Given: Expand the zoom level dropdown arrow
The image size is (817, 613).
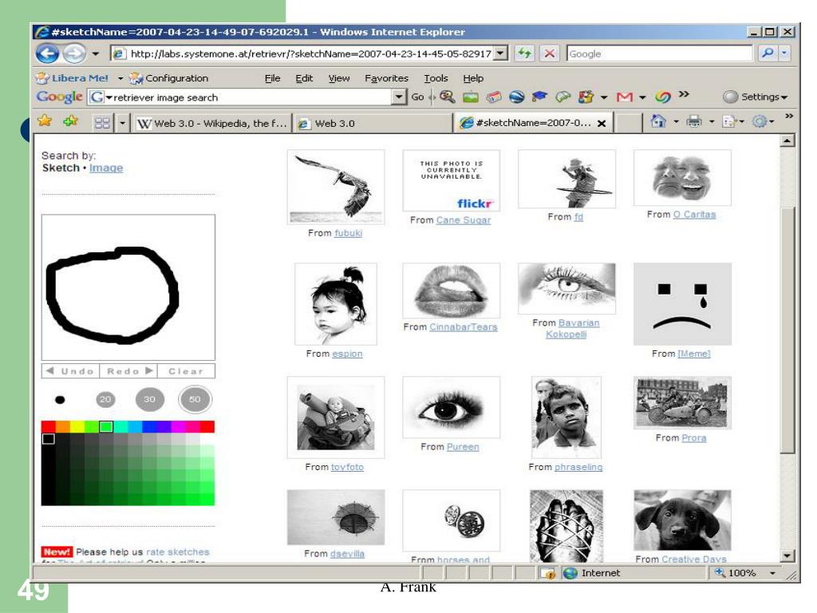Looking at the screenshot, I should pos(772,573).
